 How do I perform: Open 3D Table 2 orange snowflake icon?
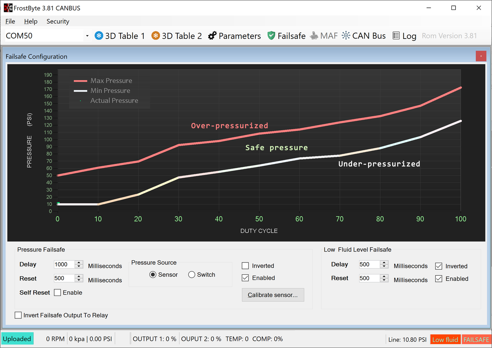pos(156,36)
